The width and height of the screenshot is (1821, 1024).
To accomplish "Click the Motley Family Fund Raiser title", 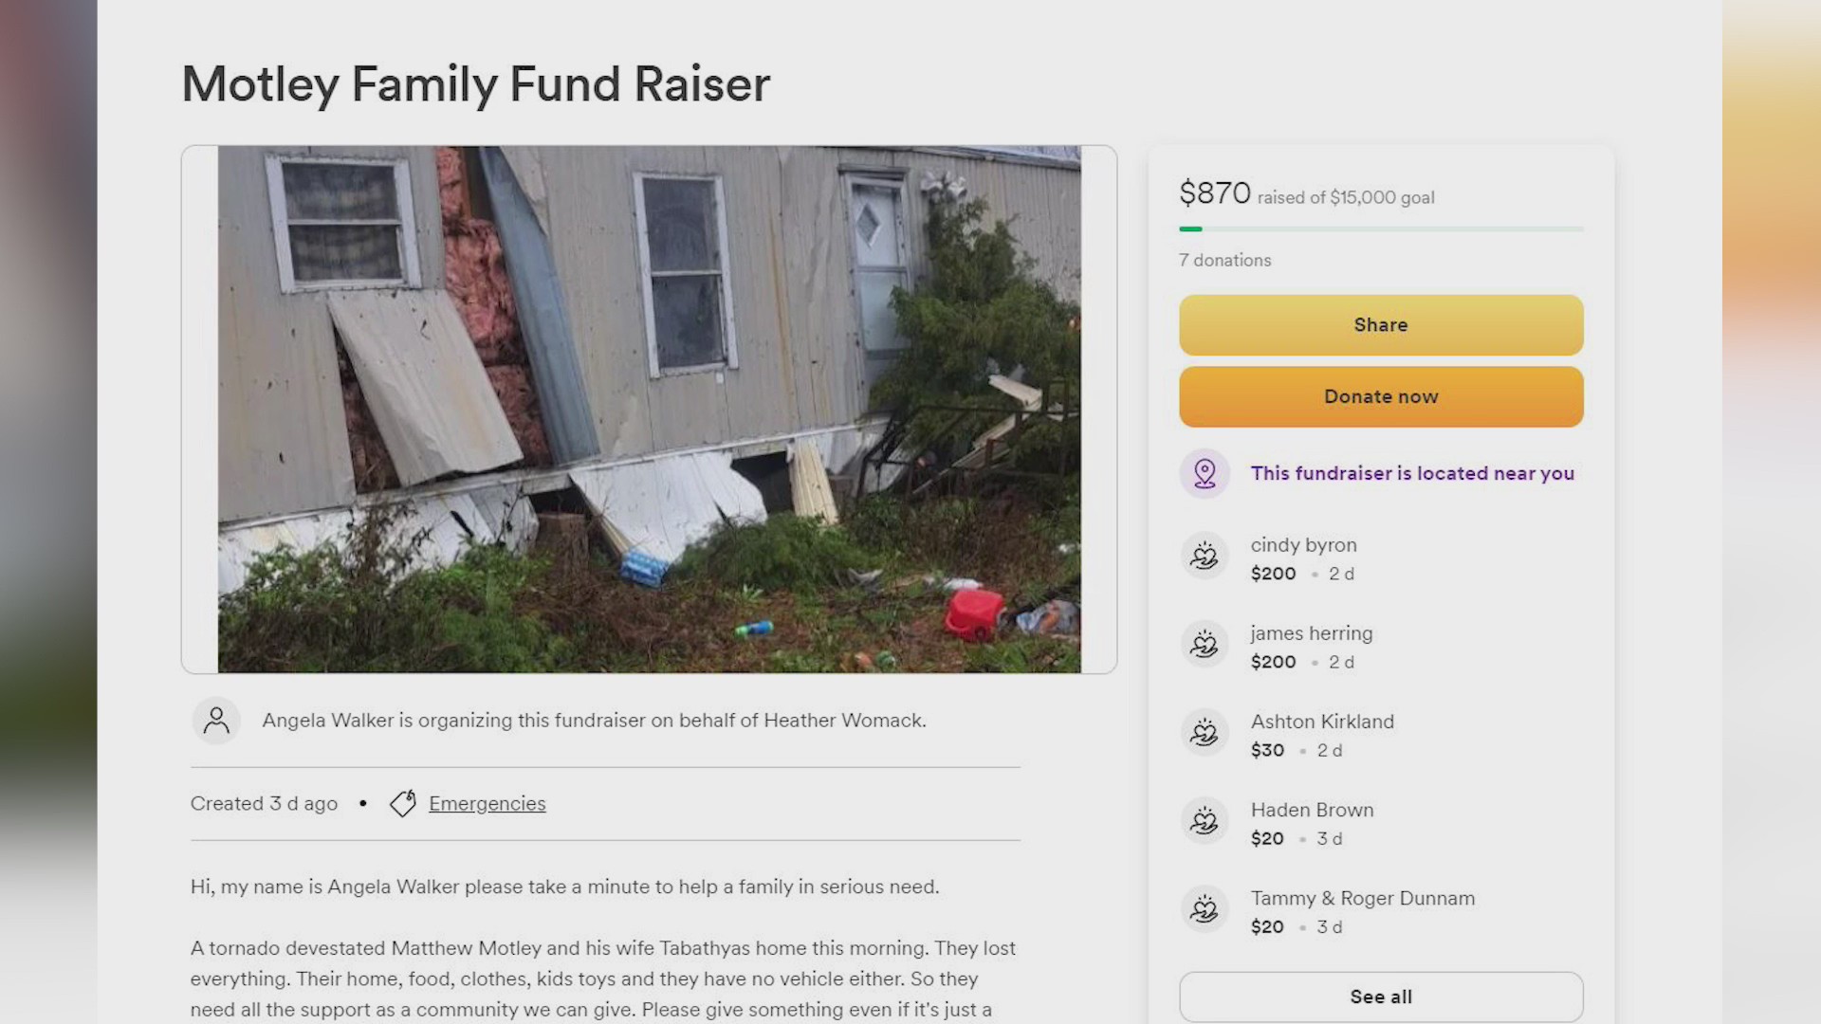I will click(x=475, y=84).
